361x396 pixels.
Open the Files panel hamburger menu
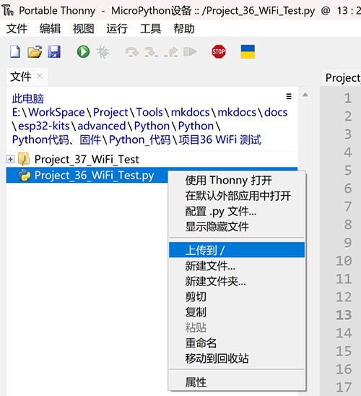click(x=289, y=96)
